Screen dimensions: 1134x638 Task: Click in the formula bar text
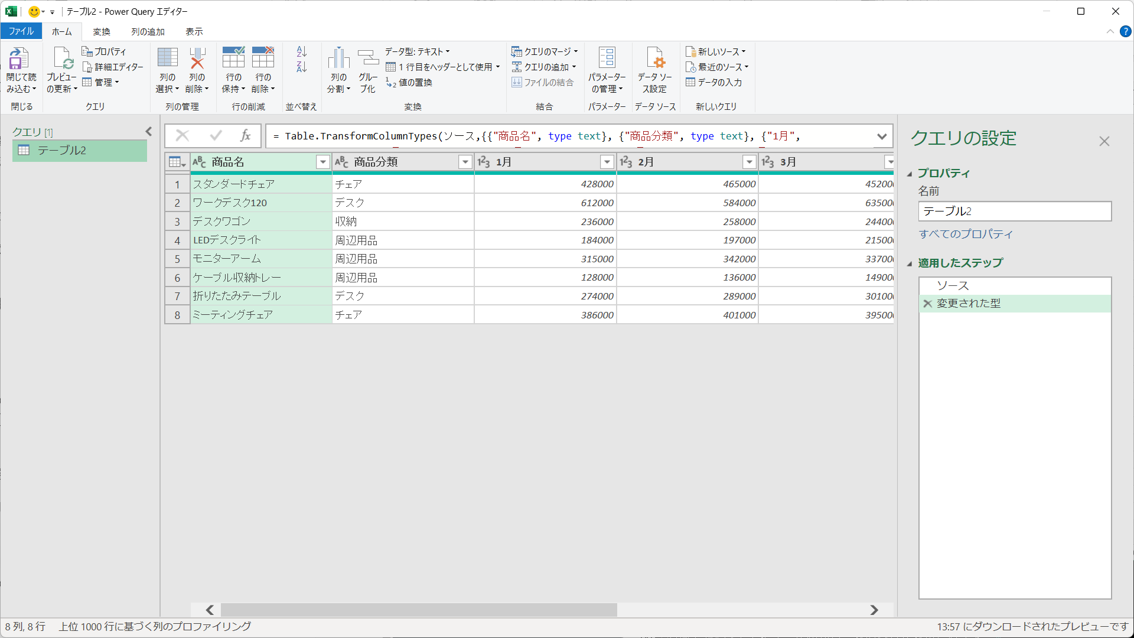pyautogui.click(x=570, y=136)
